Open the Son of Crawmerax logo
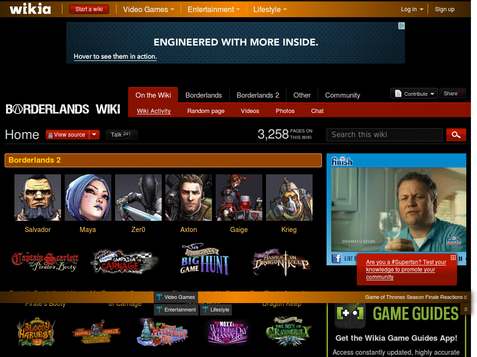The image size is (477, 357). [288, 332]
